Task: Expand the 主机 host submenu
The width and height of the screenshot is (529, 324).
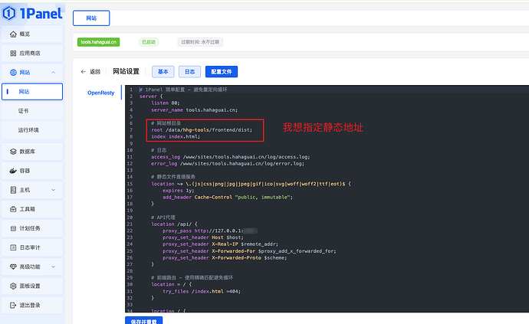Action: [x=53, y=190]
